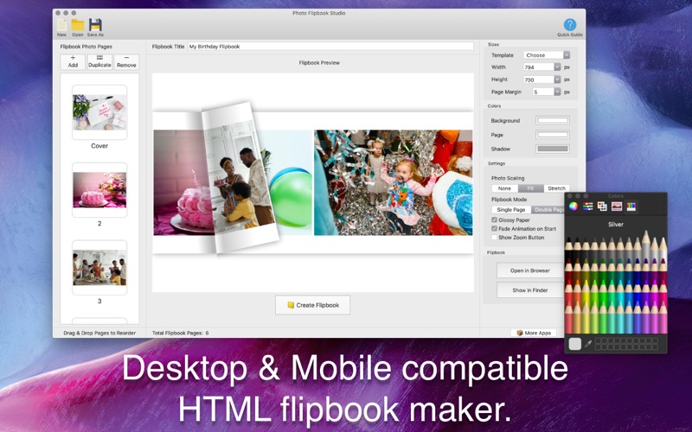
Task: Click the Height value field showing 700
Action: click(x=538, y=79)
